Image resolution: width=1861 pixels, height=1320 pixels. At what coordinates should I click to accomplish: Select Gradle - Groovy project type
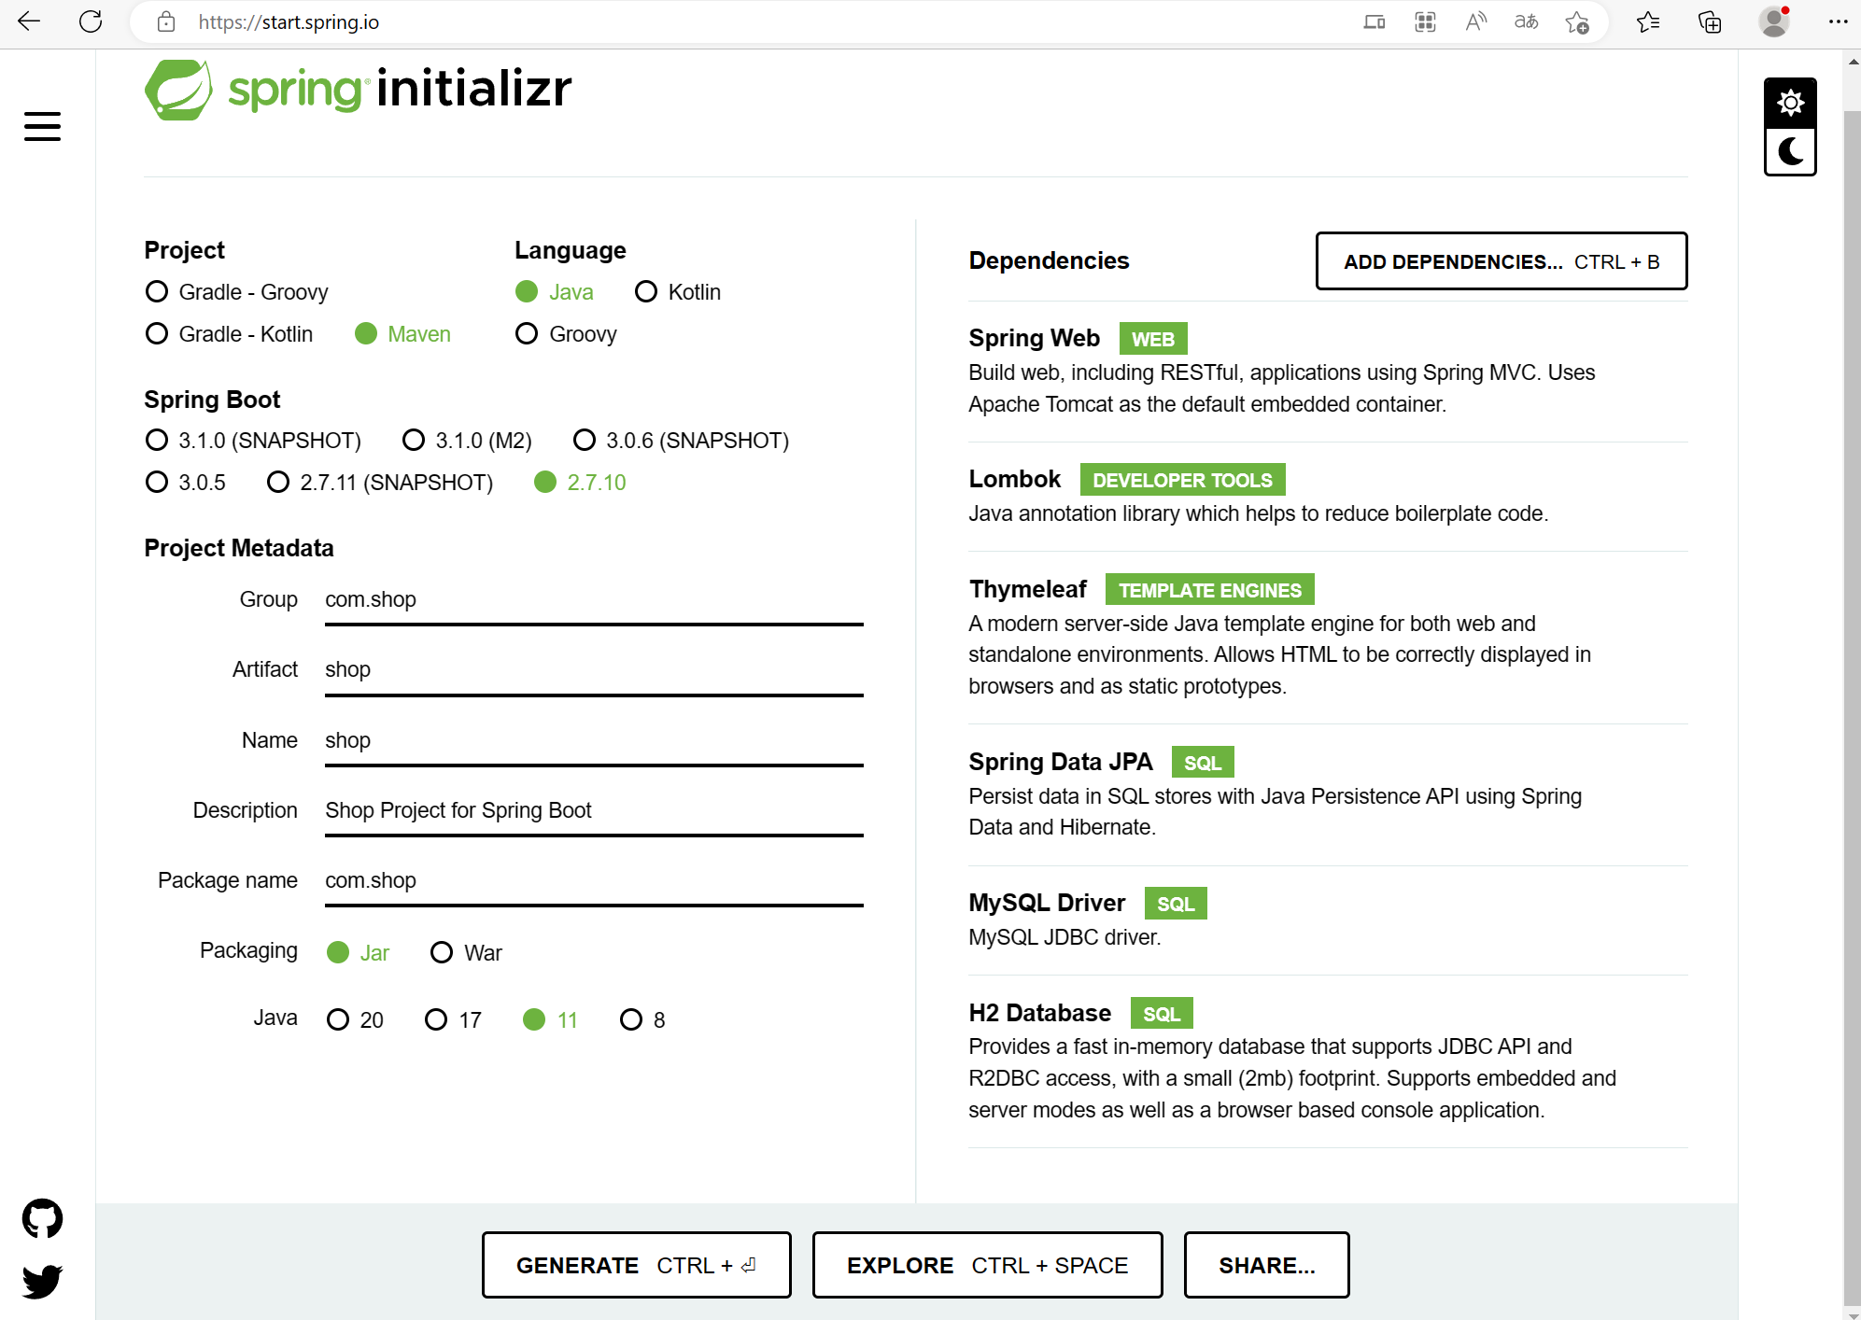coord(157,292)
